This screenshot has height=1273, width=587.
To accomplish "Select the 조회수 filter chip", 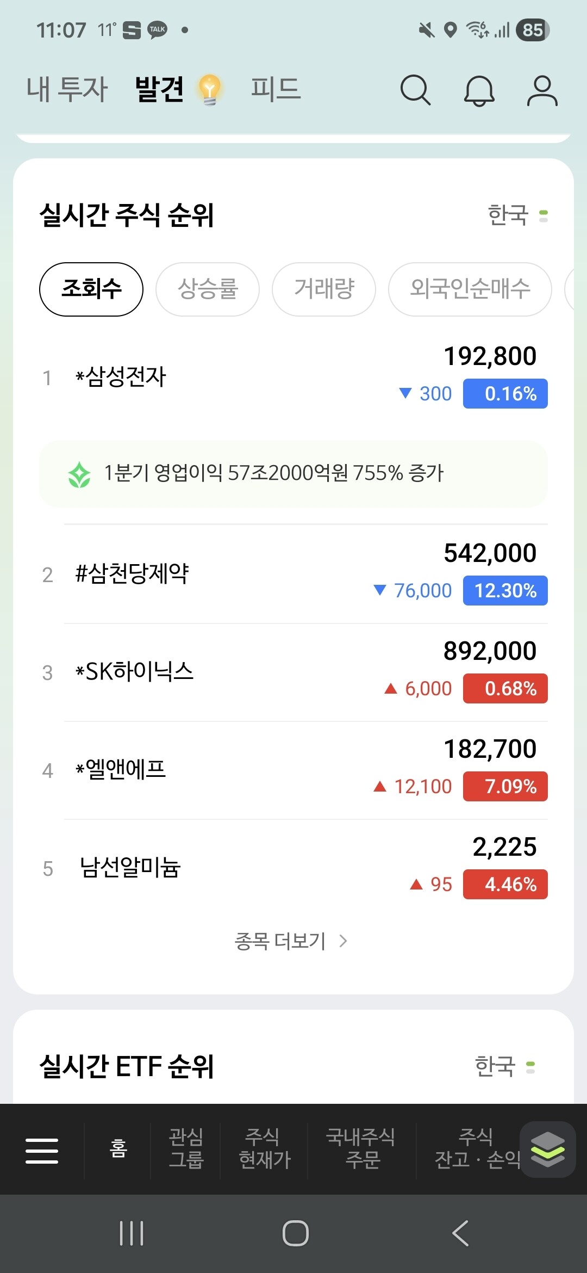I will click(91, 289).
